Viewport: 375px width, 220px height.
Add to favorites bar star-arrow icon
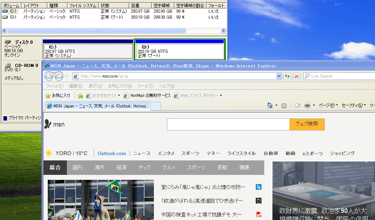tap(80, 96)
